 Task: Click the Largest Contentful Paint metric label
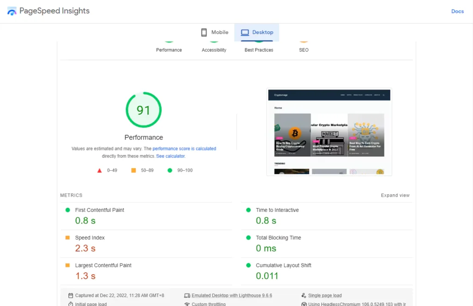(103, 265)
